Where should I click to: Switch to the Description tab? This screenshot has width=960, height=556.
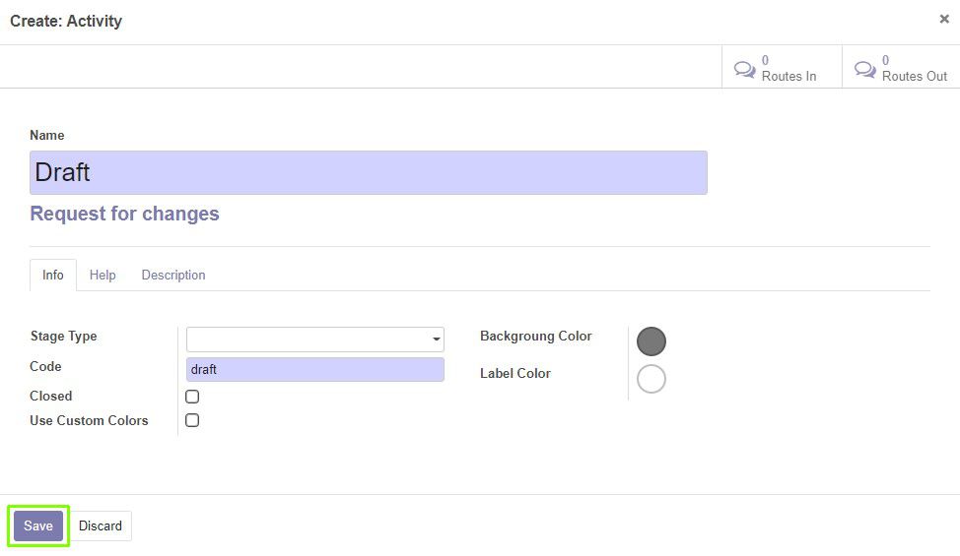click(x=173, y=275)
